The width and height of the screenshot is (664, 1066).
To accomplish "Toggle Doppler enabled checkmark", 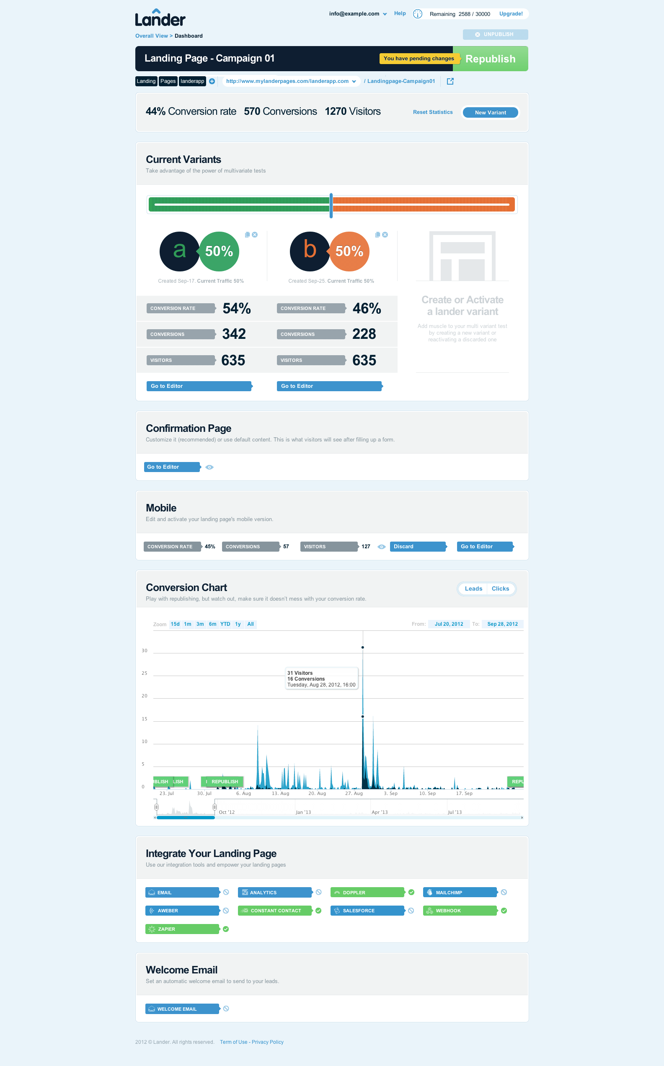I will point(411,892).
